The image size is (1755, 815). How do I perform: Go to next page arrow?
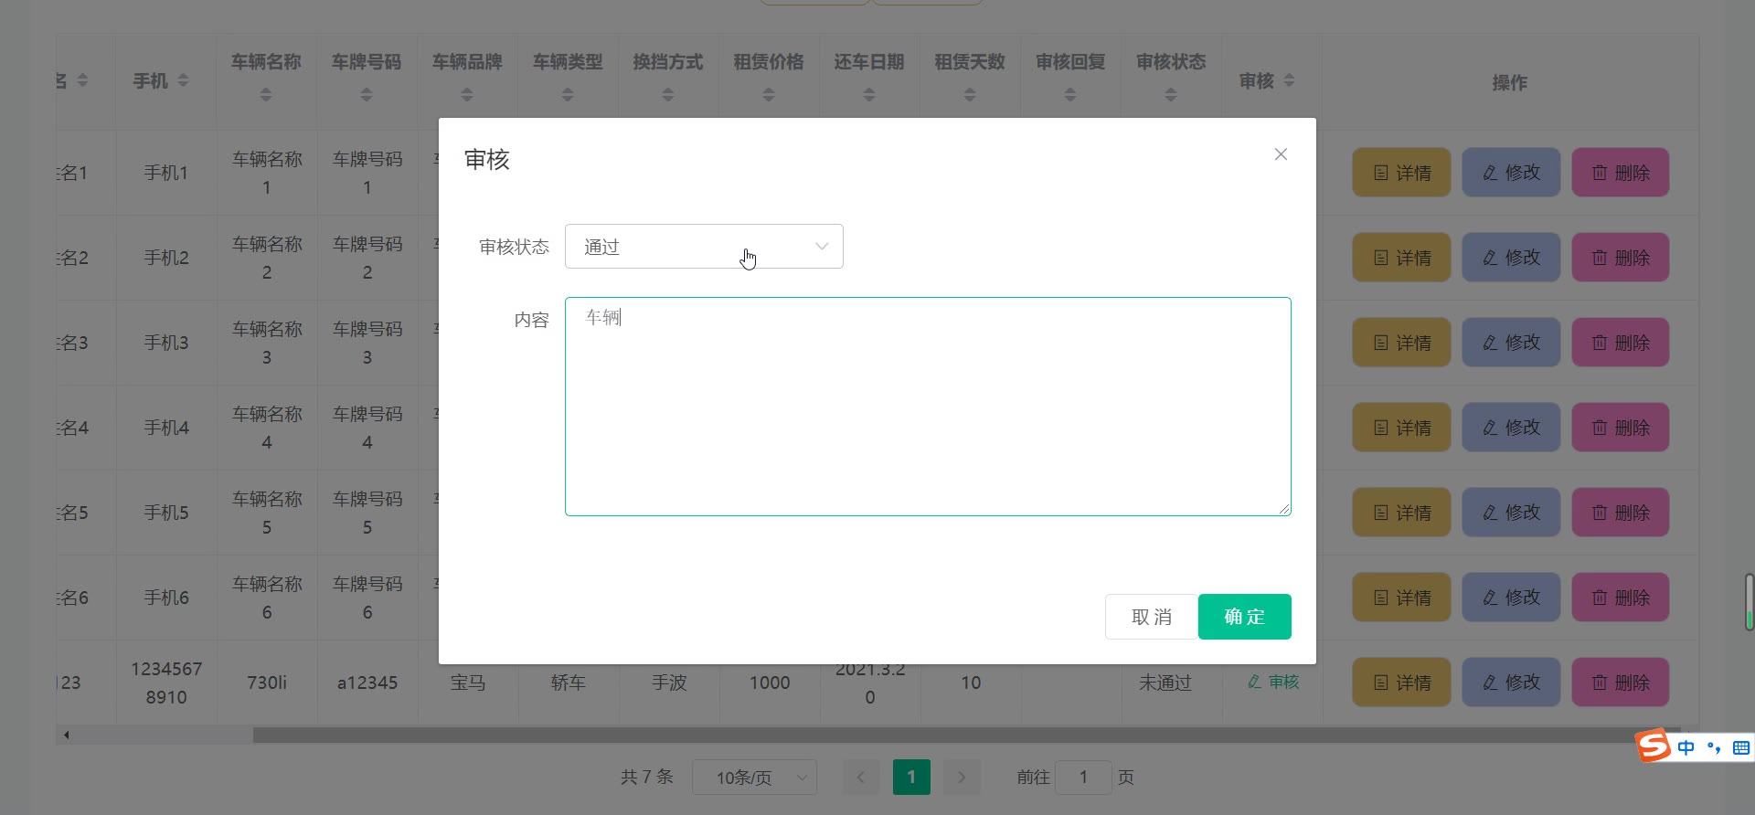962,778
